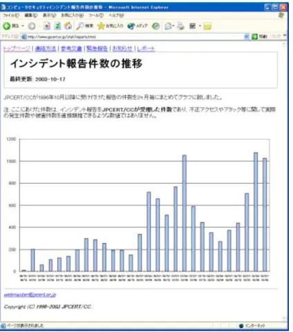Open the History clock toolbar icon

(155, 26)
